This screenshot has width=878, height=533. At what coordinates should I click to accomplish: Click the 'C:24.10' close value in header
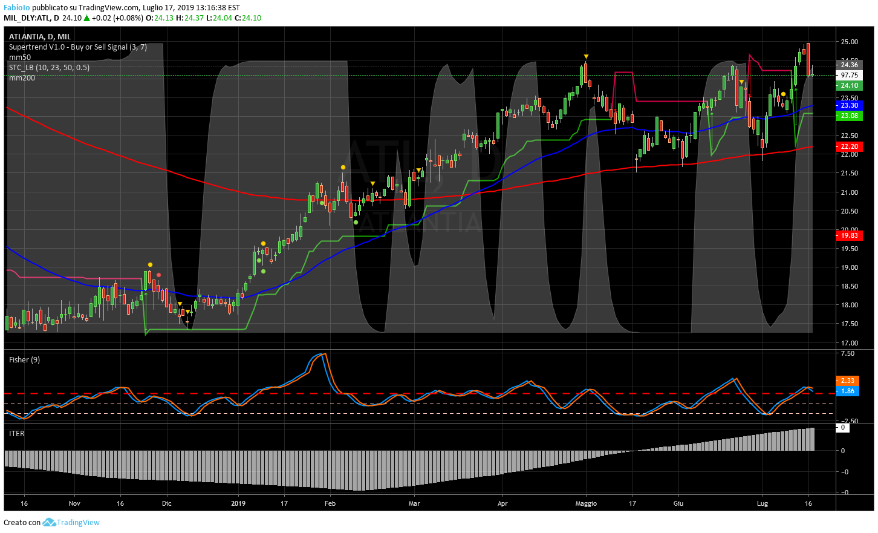248,18
